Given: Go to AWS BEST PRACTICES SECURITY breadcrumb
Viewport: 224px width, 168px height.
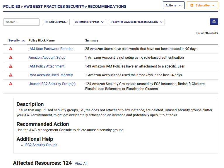Looking at the screenshot, I should click(x=54, y=6).
